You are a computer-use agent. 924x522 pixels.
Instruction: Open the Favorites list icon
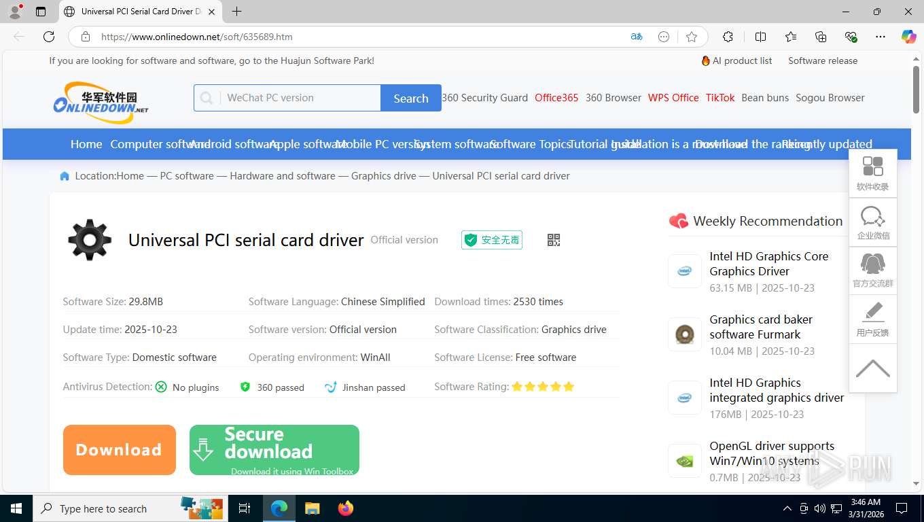(x=791, y=37)
